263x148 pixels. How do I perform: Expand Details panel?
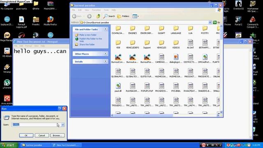[106, 61]
